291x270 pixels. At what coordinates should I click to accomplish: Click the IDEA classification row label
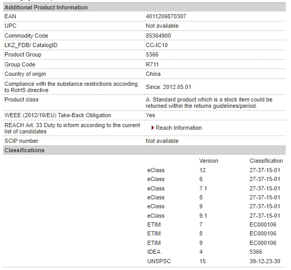[x=154, y=252]
